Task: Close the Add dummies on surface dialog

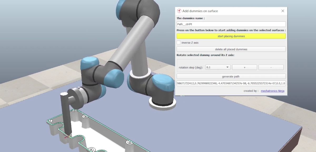Action: 283,11
